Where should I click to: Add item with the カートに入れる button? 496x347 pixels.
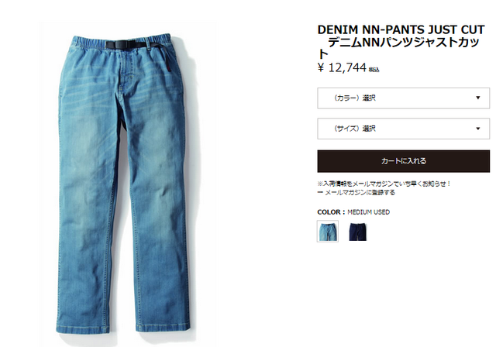coord(403,161)
